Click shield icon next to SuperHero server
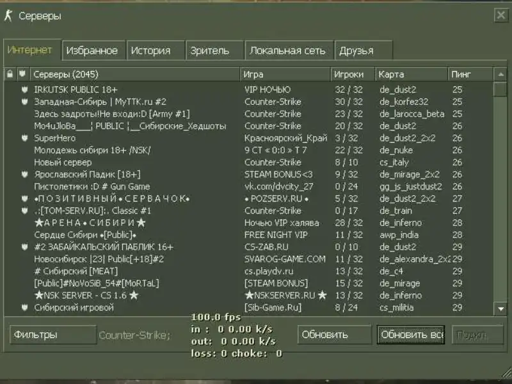This screenshot has height=384, width=512. (x=24, y=138)
